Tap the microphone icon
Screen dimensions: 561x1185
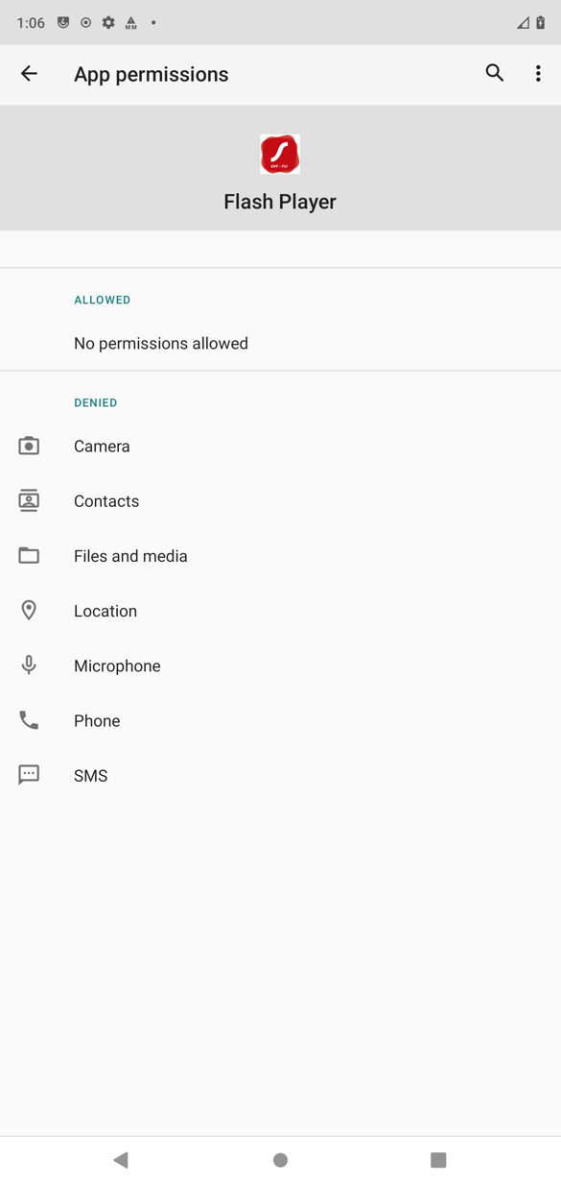tap(29, 665)
